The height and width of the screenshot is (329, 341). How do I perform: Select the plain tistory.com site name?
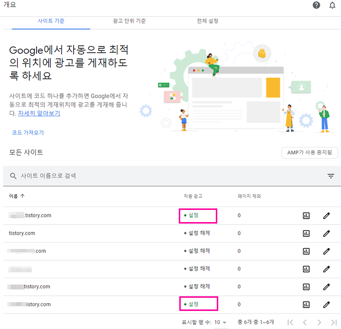[22, 233]
